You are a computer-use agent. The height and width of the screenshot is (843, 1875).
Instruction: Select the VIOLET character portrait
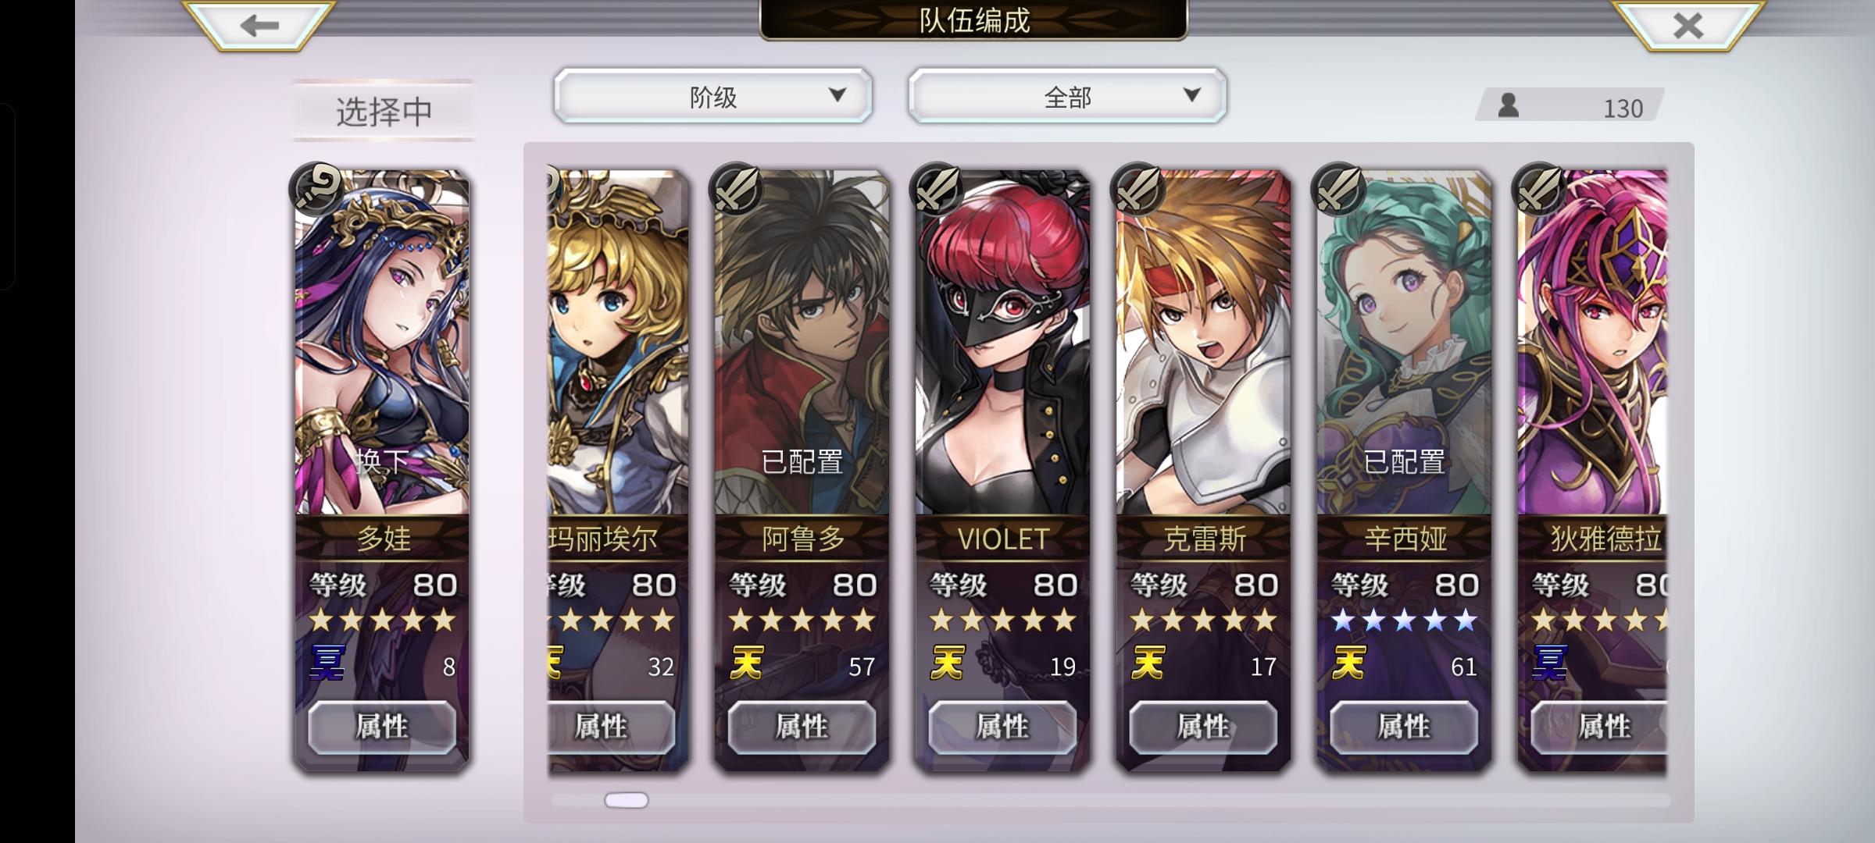[1002, 343]
